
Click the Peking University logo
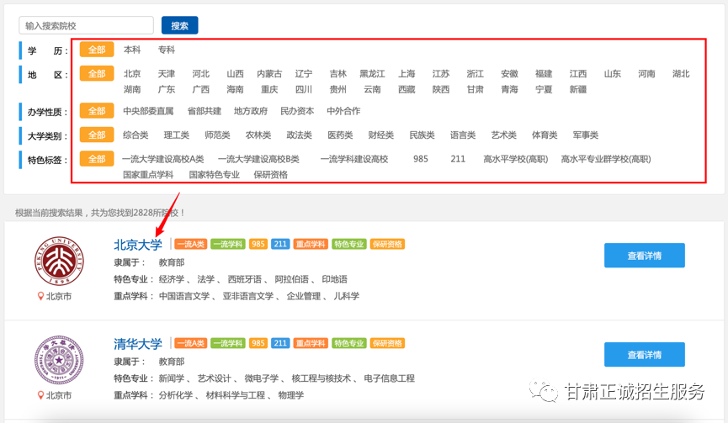[x=59, y=262]
